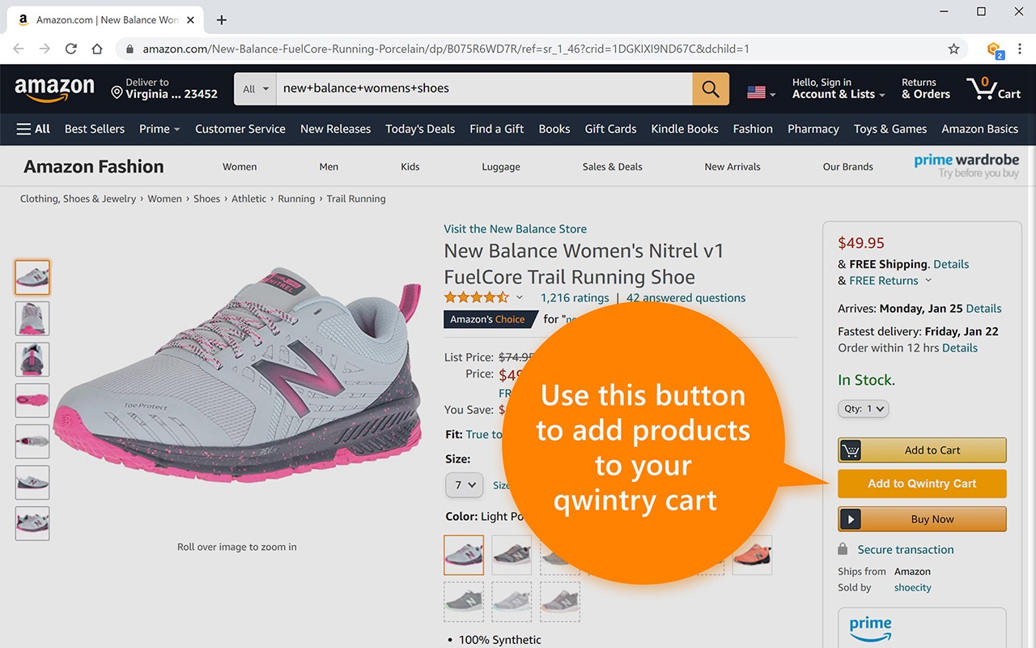Open the New Arrivals fashion tab

[x=732, y=167]
